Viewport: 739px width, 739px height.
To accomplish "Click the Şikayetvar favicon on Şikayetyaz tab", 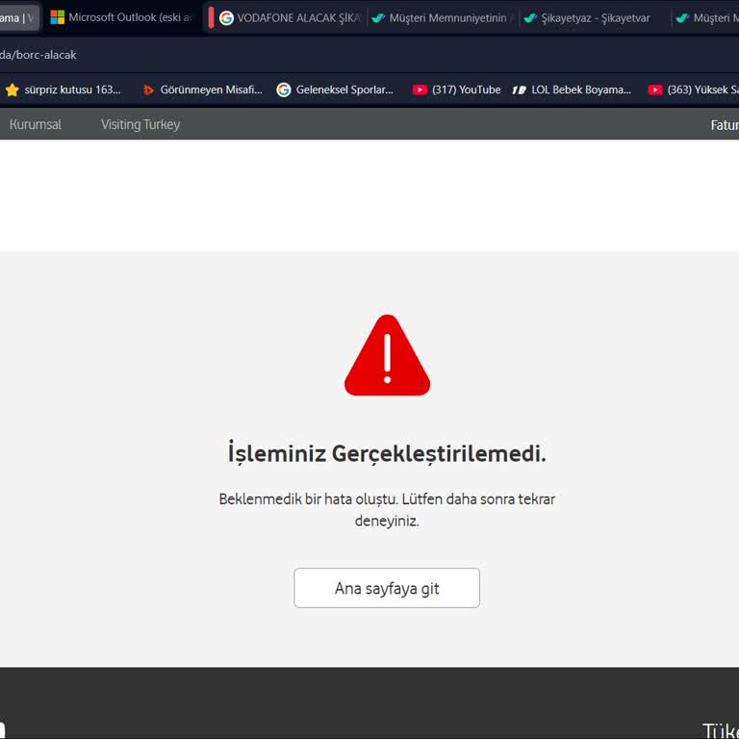I will (531, 18).
